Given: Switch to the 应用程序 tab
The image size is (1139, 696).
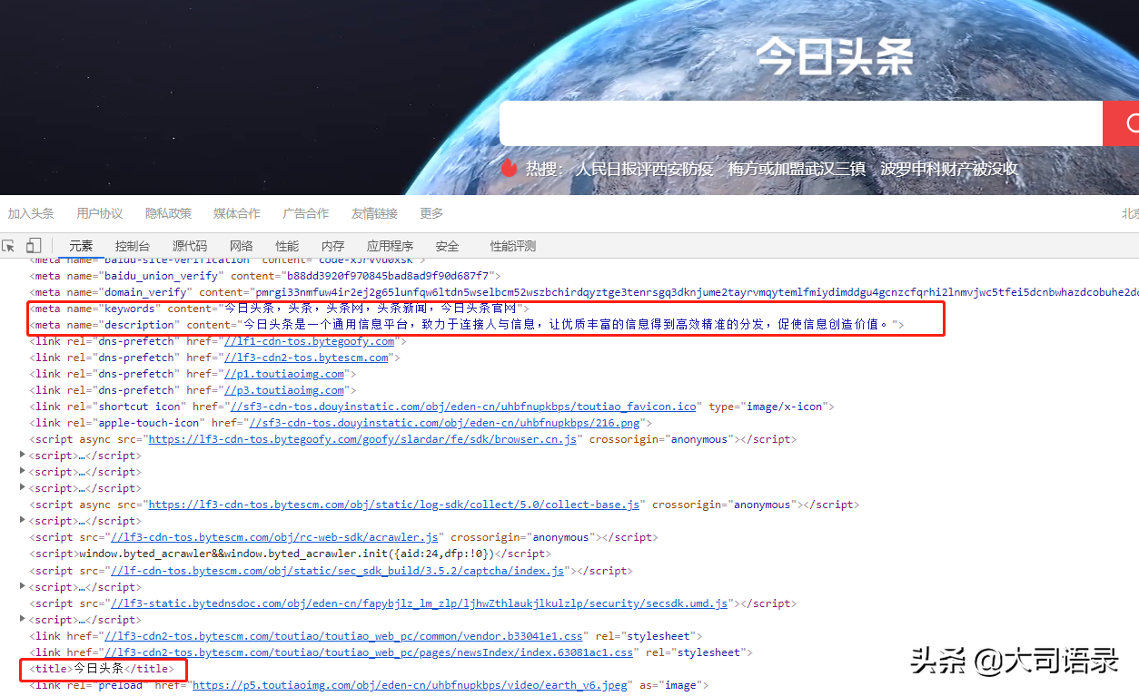Looking at the screenshot, I should click(390, 246).
